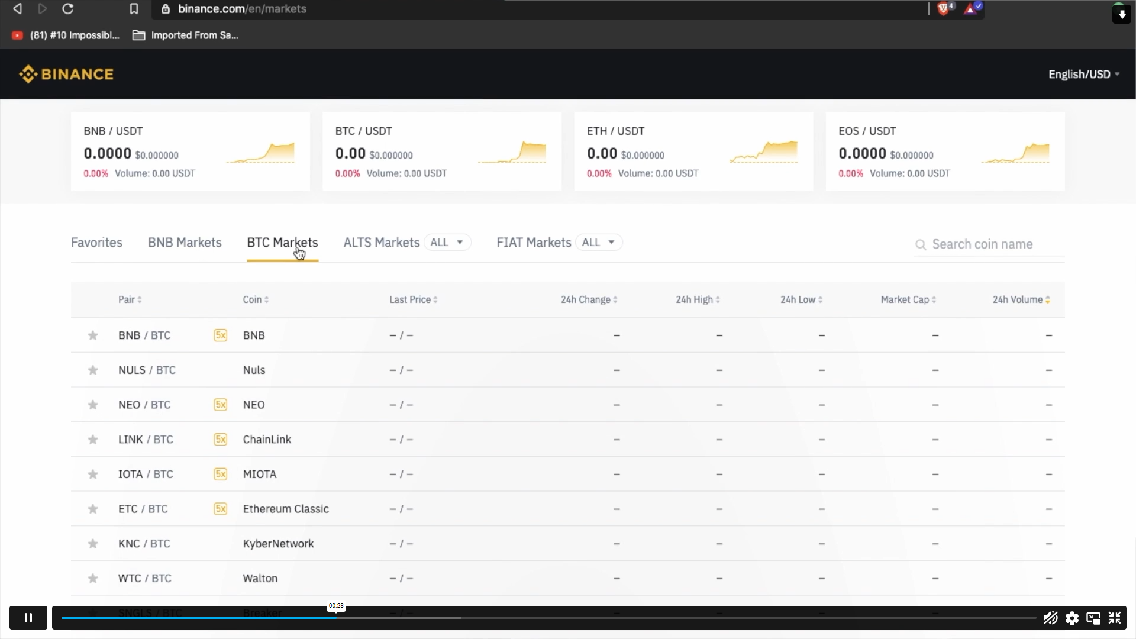Click the FIAT Markets tab label
1136x639 pixels.
point(534,242)
